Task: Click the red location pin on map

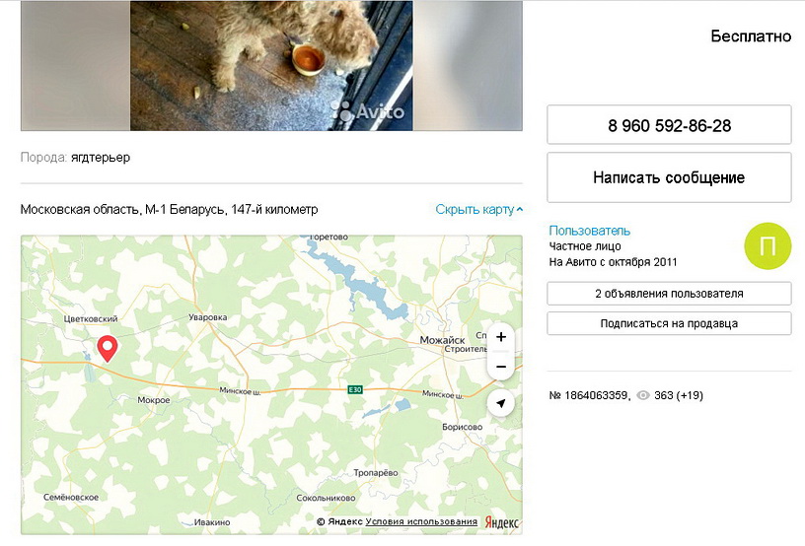Action: 108,347
